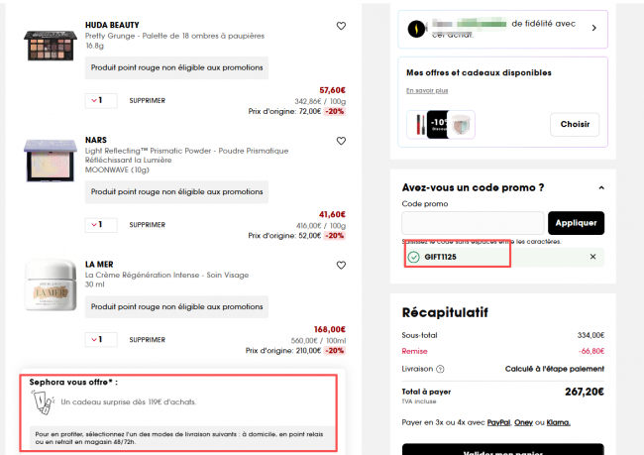
Task: Click the green checkmark next to GIFT1125
Action: (x=413, y=257)
